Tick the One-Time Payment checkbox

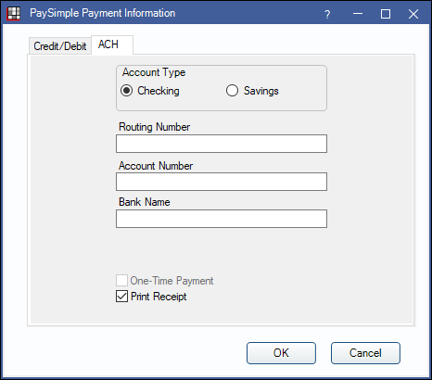[x=121, y=281]
